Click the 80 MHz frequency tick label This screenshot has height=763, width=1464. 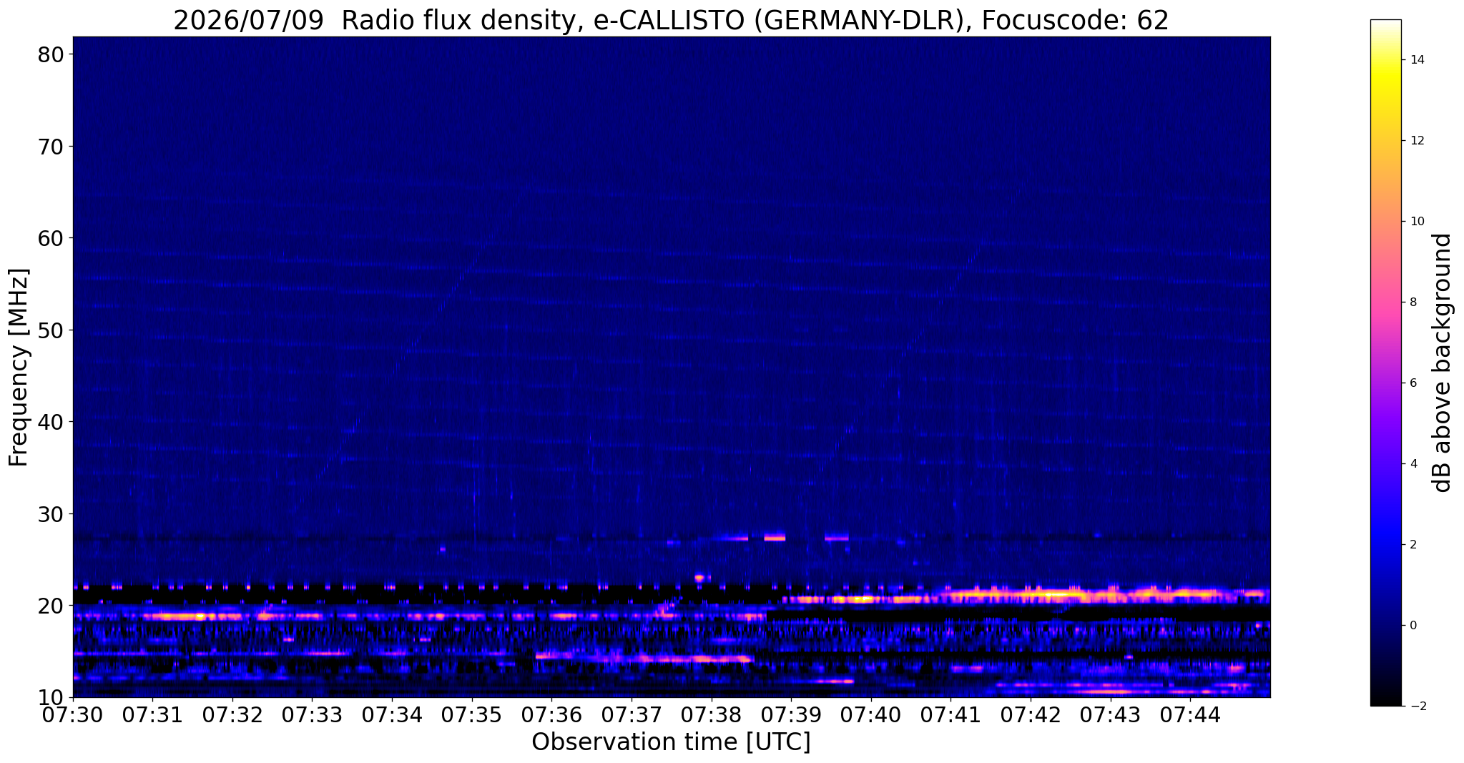(51, 55)
